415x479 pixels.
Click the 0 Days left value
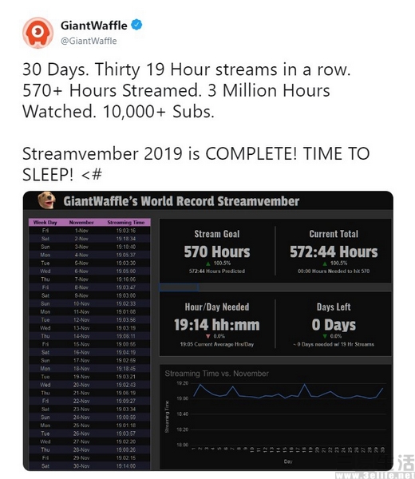[x=334, y=325]
